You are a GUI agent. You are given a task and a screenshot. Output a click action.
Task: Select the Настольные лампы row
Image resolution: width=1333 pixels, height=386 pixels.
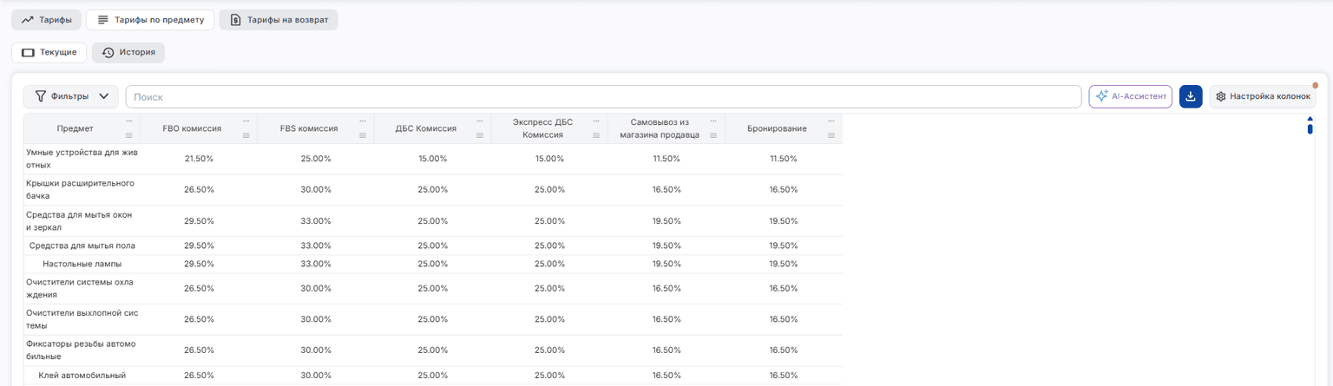[x=432, y=264]
